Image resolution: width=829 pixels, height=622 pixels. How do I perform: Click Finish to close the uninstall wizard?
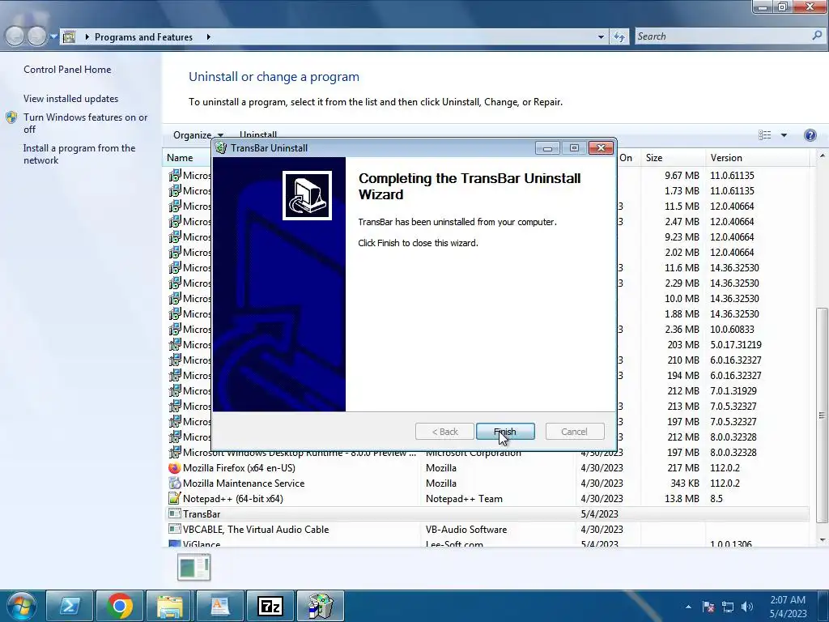(505, 432)
